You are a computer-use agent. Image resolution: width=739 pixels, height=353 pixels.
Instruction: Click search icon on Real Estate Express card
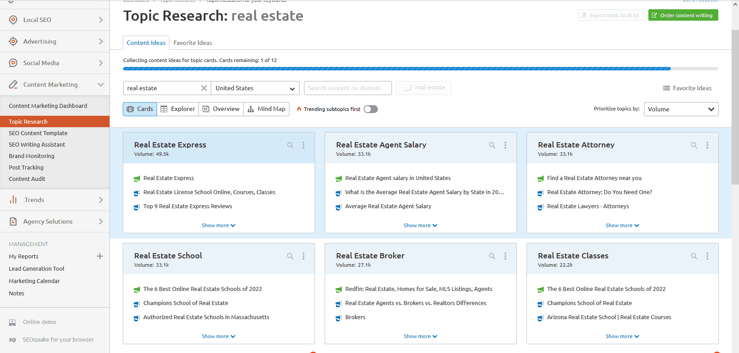(x=290, y=145)
